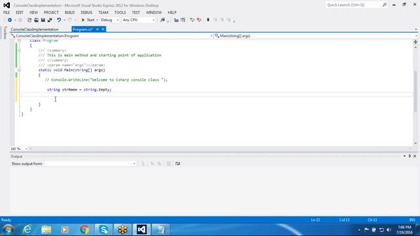The width and height of the screenshot is (420, 236).
Task: Open the TOOLS menu
Action: click(120, 12)
